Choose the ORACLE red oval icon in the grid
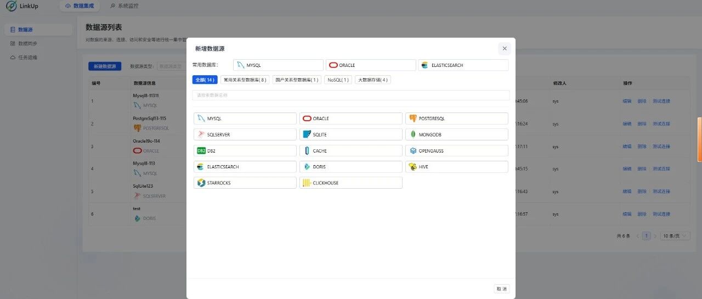Viewport: 702px width, 299px height. 307,119
